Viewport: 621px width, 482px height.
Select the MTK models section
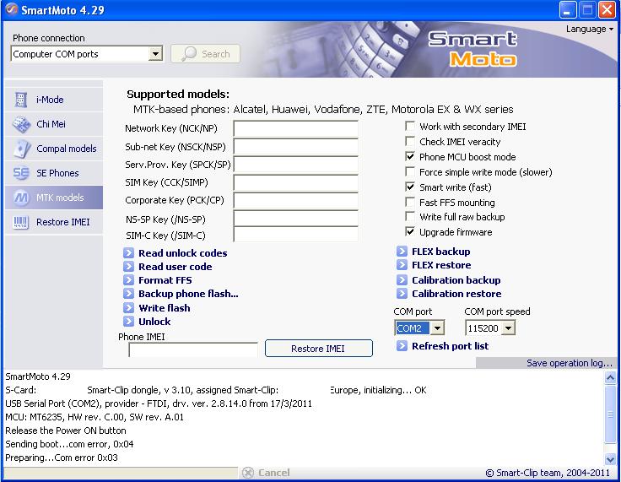pos(54,198)
